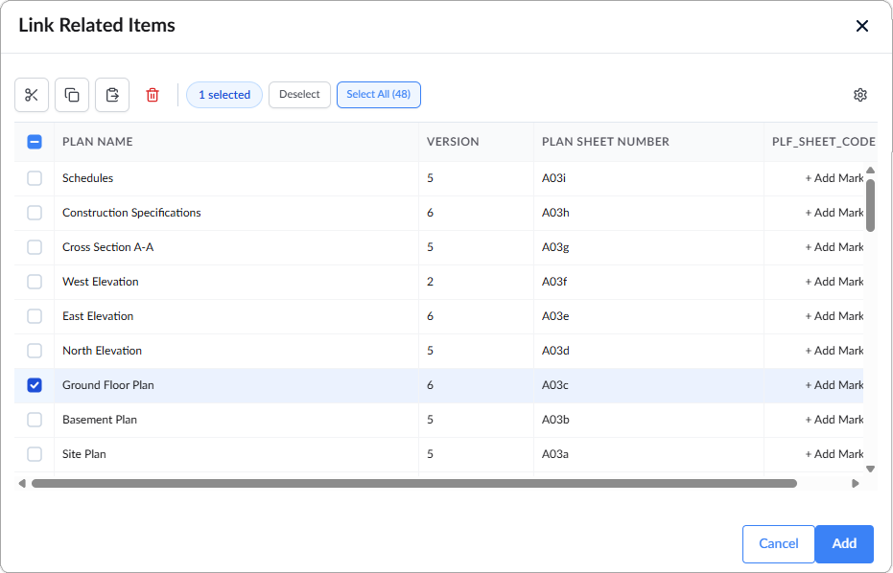The width and height of the screenshot is (893, 573).
Task: Check the Construction Specifications checkbox
Action: coord(35,213)
